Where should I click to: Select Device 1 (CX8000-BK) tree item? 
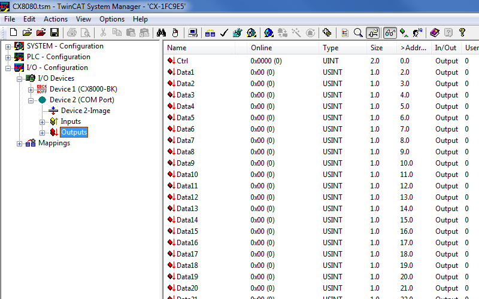[83, 89]
